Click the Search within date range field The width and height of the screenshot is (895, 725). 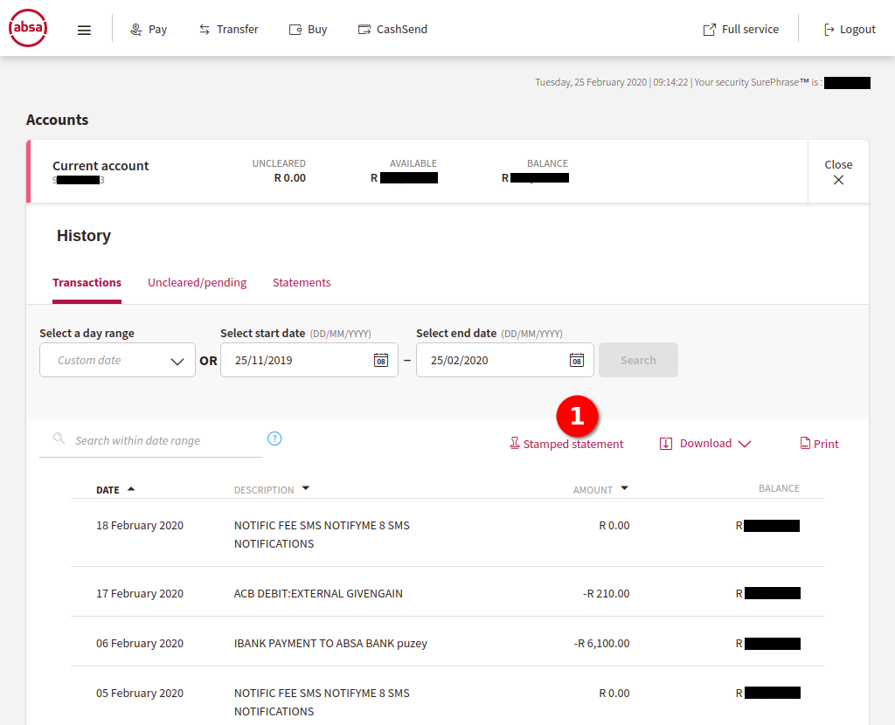point(157,440)
